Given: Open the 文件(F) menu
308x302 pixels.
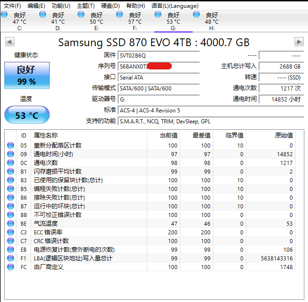Looking at the screenshot, I should tap(12, 6).
